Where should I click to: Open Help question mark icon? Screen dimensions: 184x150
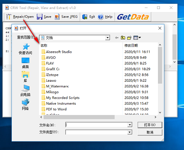pos(100,17)
